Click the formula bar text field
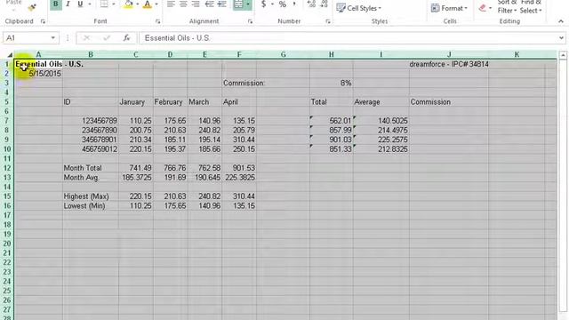This screenshot has height=320, width=569. coord(348,37)
